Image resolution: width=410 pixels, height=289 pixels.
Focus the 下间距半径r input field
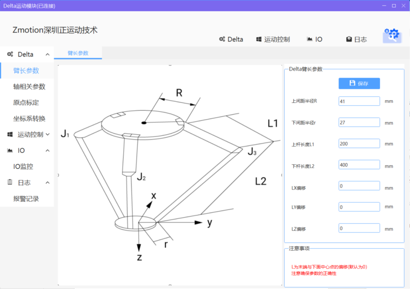coord(359,122)
